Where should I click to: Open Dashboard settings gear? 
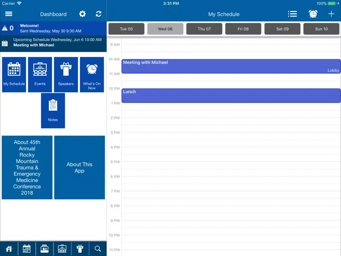pyautogui.click(x=82, y=14)
